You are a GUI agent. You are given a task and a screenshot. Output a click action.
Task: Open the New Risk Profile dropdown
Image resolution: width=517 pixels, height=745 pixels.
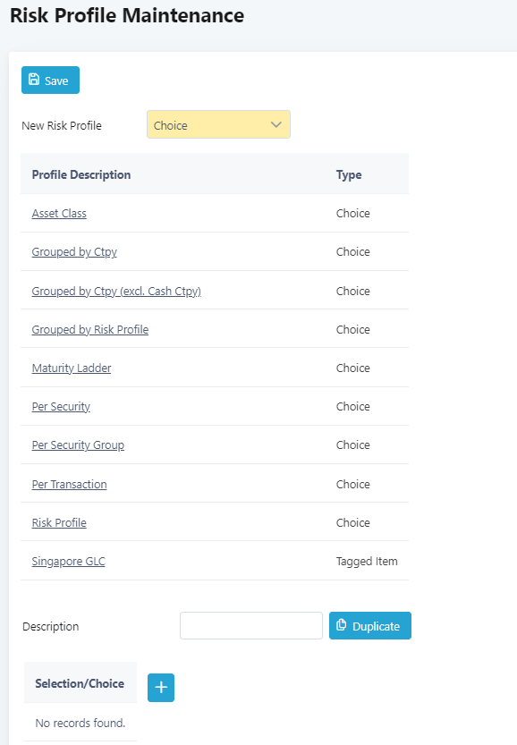218,124
